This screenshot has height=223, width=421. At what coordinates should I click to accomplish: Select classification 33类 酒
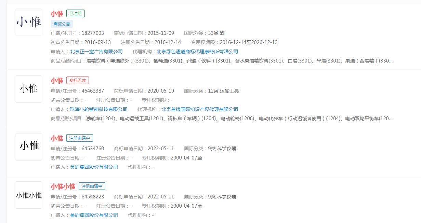[216, 33]
